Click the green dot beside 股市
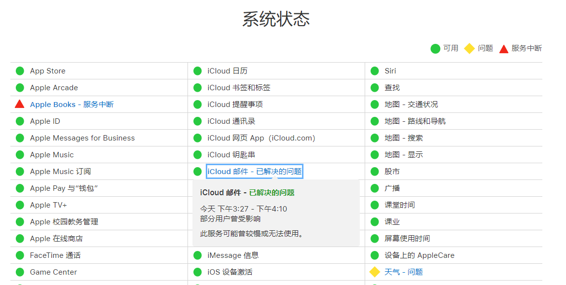Viewport: 566px width, 285px height. 375,172
